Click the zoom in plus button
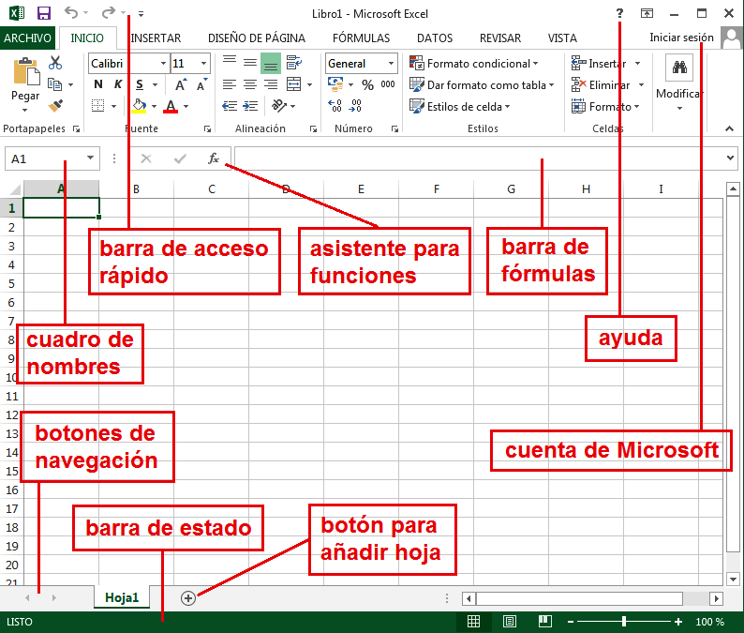The width and height of the screenshot is (744, 633). 678,622
